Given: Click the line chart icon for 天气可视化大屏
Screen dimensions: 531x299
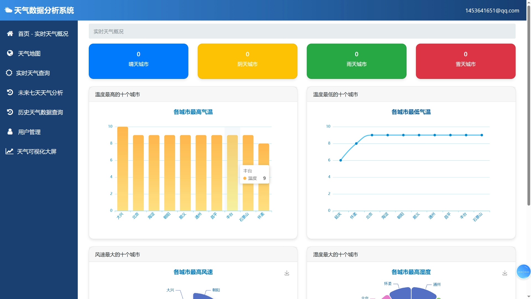Looking at the screenshot, I should click(x=9, y=151).
